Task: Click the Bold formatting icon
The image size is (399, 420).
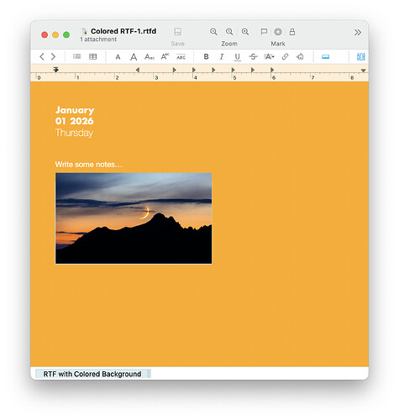Action: click(x=206, y=57)
